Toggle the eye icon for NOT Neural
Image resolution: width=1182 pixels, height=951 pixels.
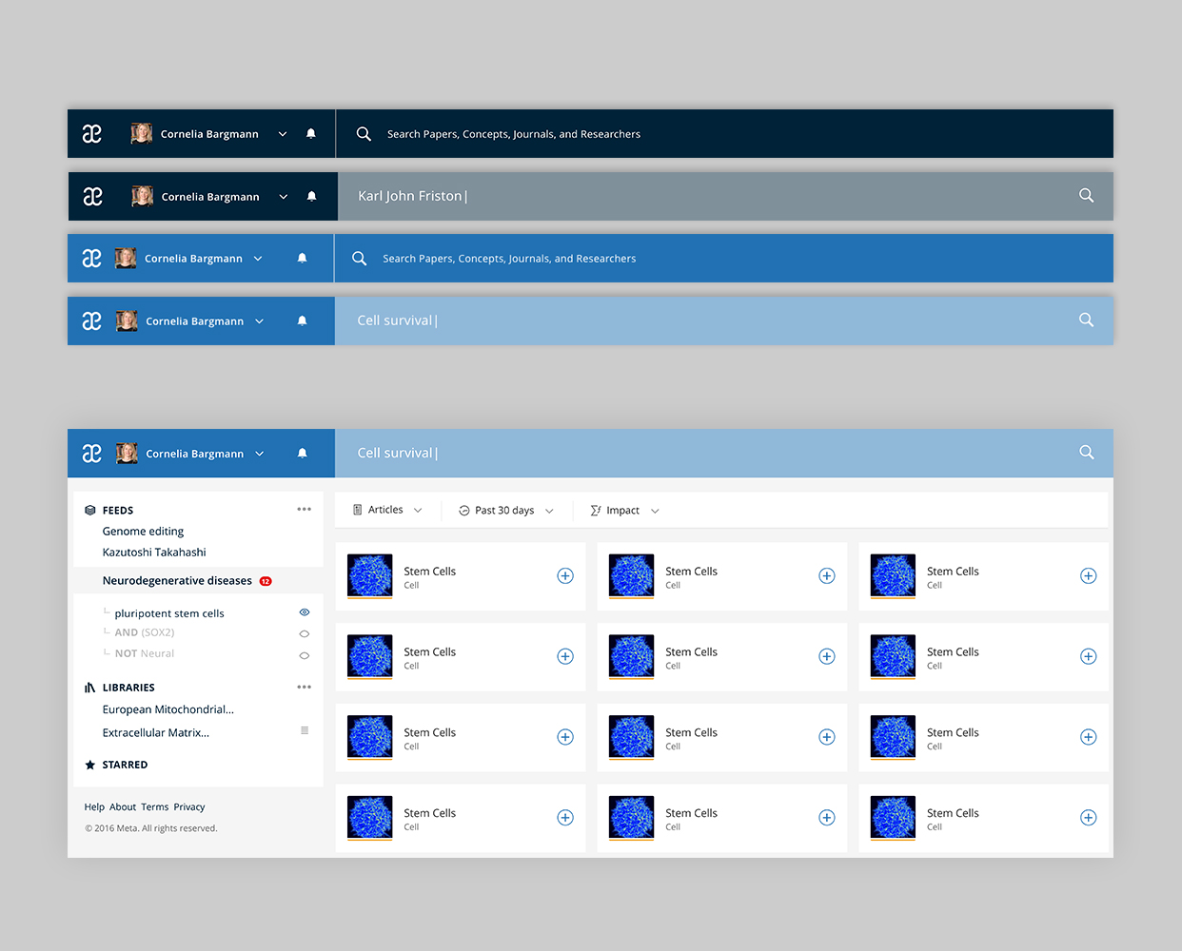click(305, 655)
